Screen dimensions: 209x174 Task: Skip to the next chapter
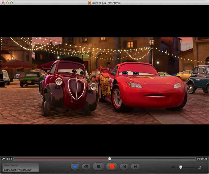pyautogui.click(x=135, y=167)
